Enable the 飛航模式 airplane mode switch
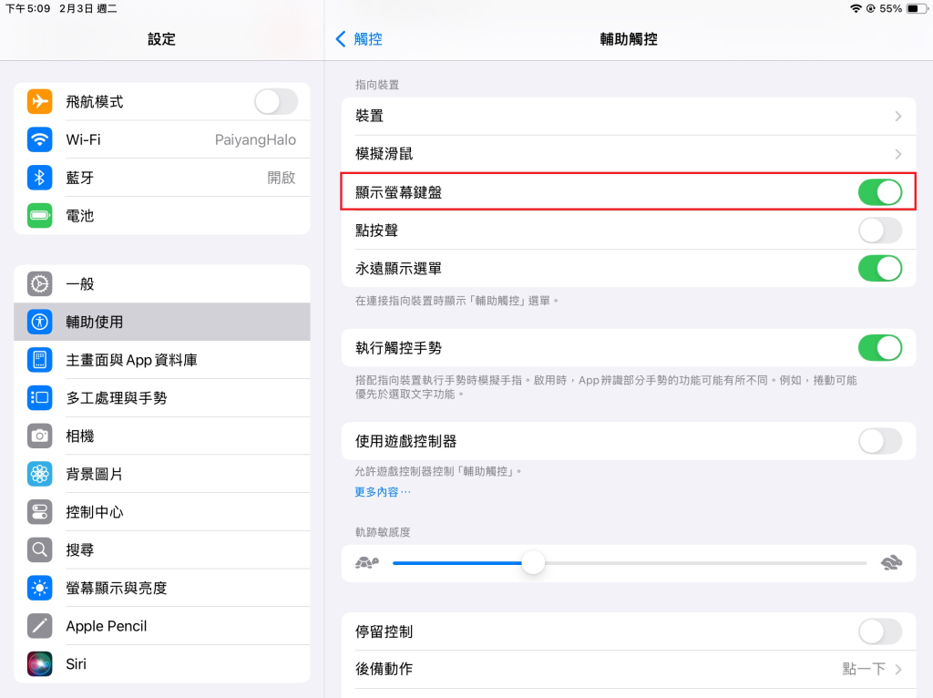This screenshot has height=698, width=933. (x=275, y=102)
